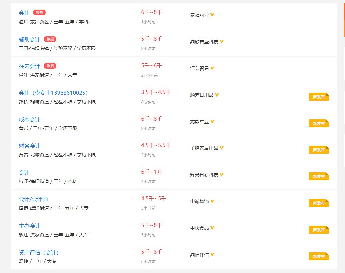Open 会计（李女士13968610025）job listing
345x273 pixels.
point(53,93)
